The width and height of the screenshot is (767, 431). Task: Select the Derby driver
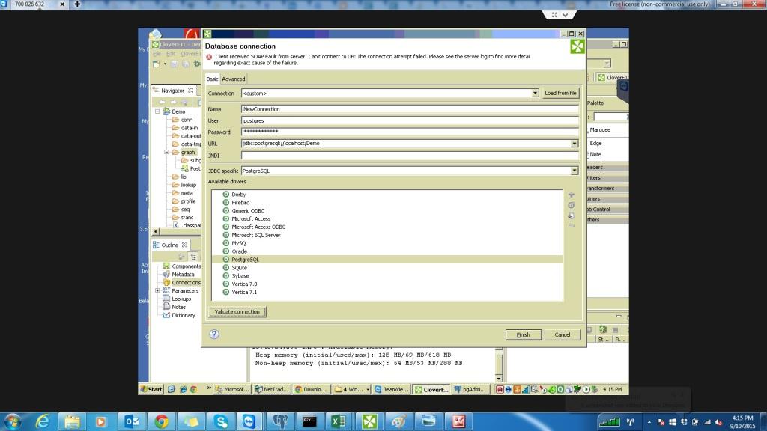pyautogui.click(x=239, y=195)
